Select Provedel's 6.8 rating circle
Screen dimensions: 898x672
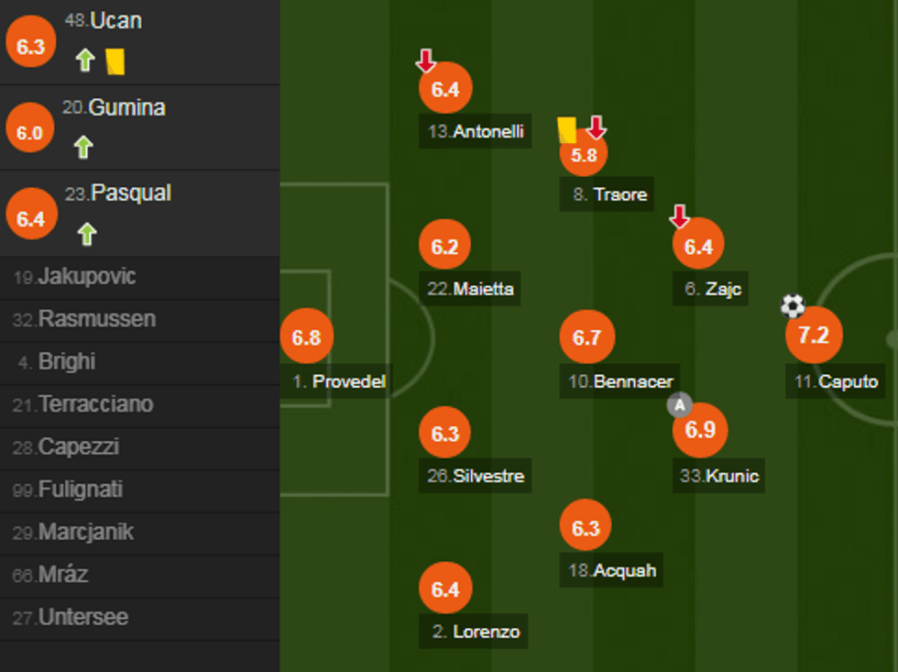pos(308,336)
